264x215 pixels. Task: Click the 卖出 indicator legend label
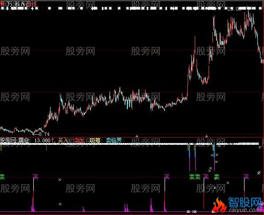[79, 140]
